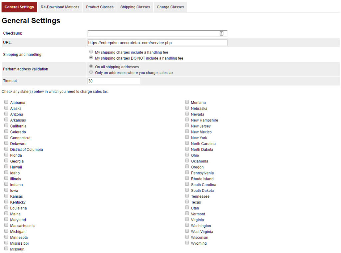Select 'Only on addresses where you charge sales tax'
Screen dimensions: 341x253
91,71
